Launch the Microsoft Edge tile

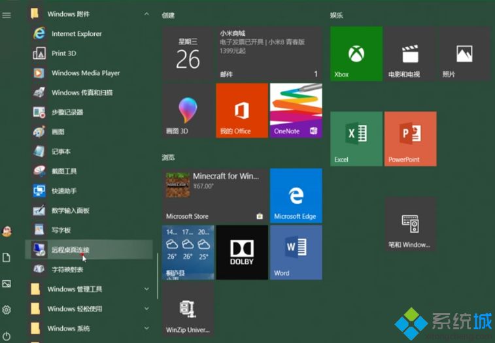point(296,195)
